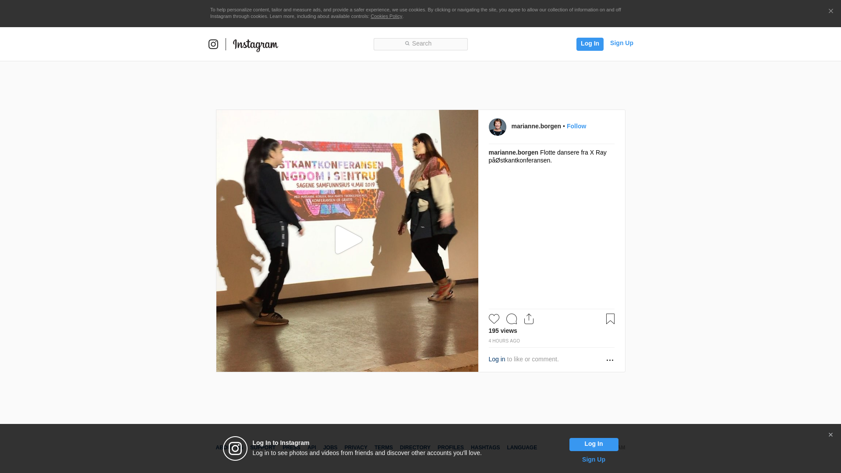Open marianne.borgen profile avatar

[497, 127]
